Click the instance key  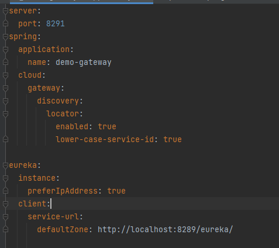[37, 178]
